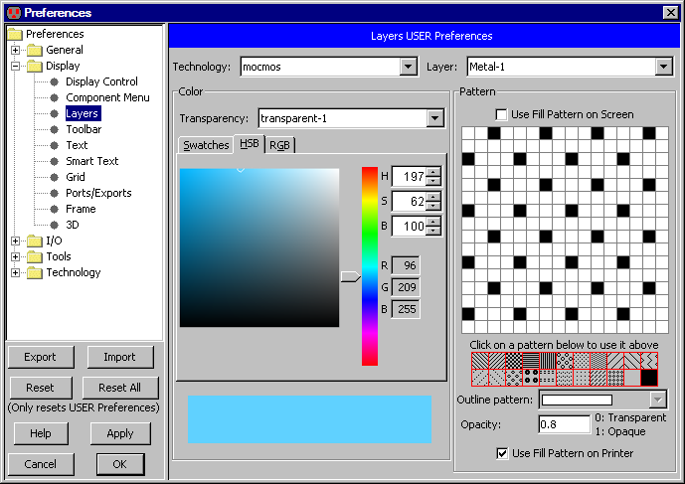
Task: Select Smart Text preferences
Action: click(92, 161)
